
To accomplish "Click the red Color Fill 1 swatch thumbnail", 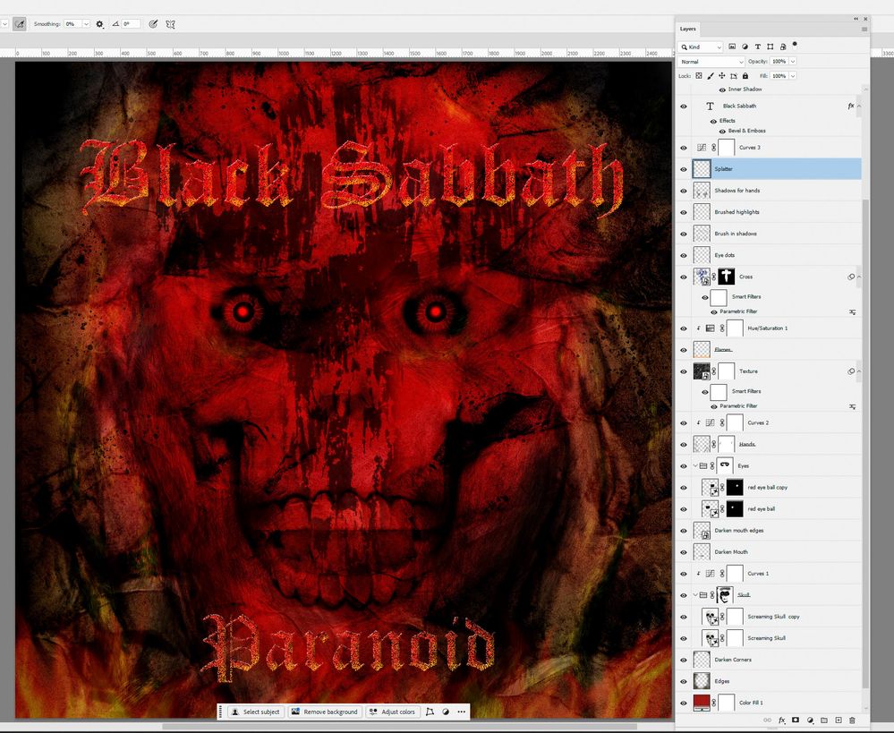I will coord(702,703).
